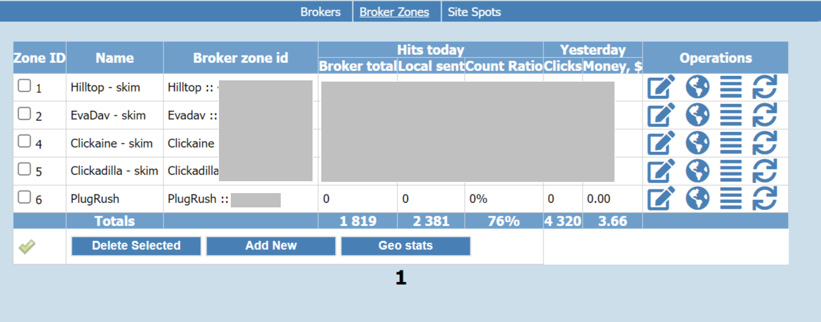Click the Zone ID column header
Image resolution: width=821 pixels, height=322 pixels.
pos(39,58)
